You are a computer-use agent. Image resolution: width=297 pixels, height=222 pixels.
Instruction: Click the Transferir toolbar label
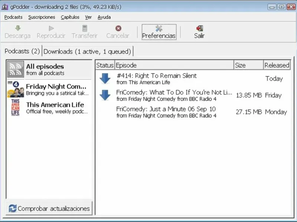85,36
